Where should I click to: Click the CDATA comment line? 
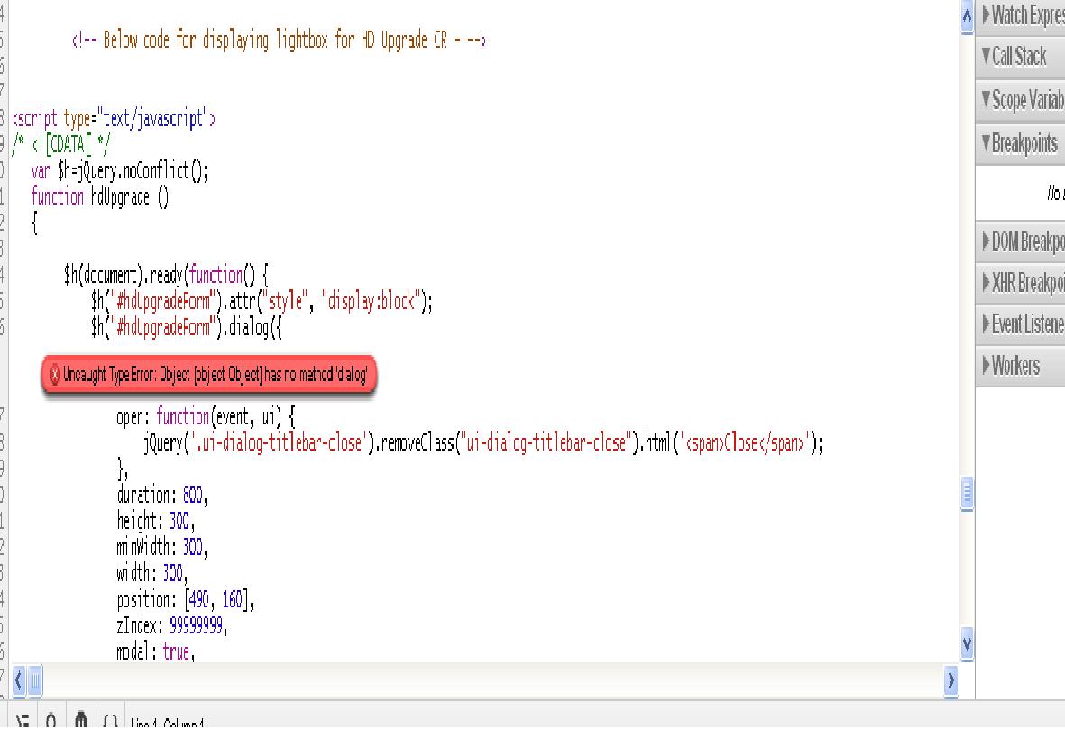point(60,144)
